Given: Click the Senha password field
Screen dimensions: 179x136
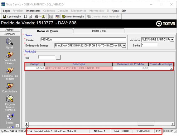Looking at the screenshot, I should point(149,45).
